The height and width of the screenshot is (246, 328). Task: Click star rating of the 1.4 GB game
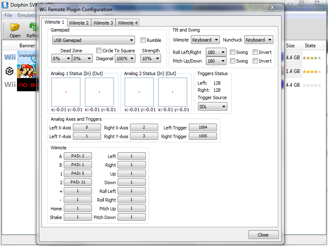click(312, 71)
